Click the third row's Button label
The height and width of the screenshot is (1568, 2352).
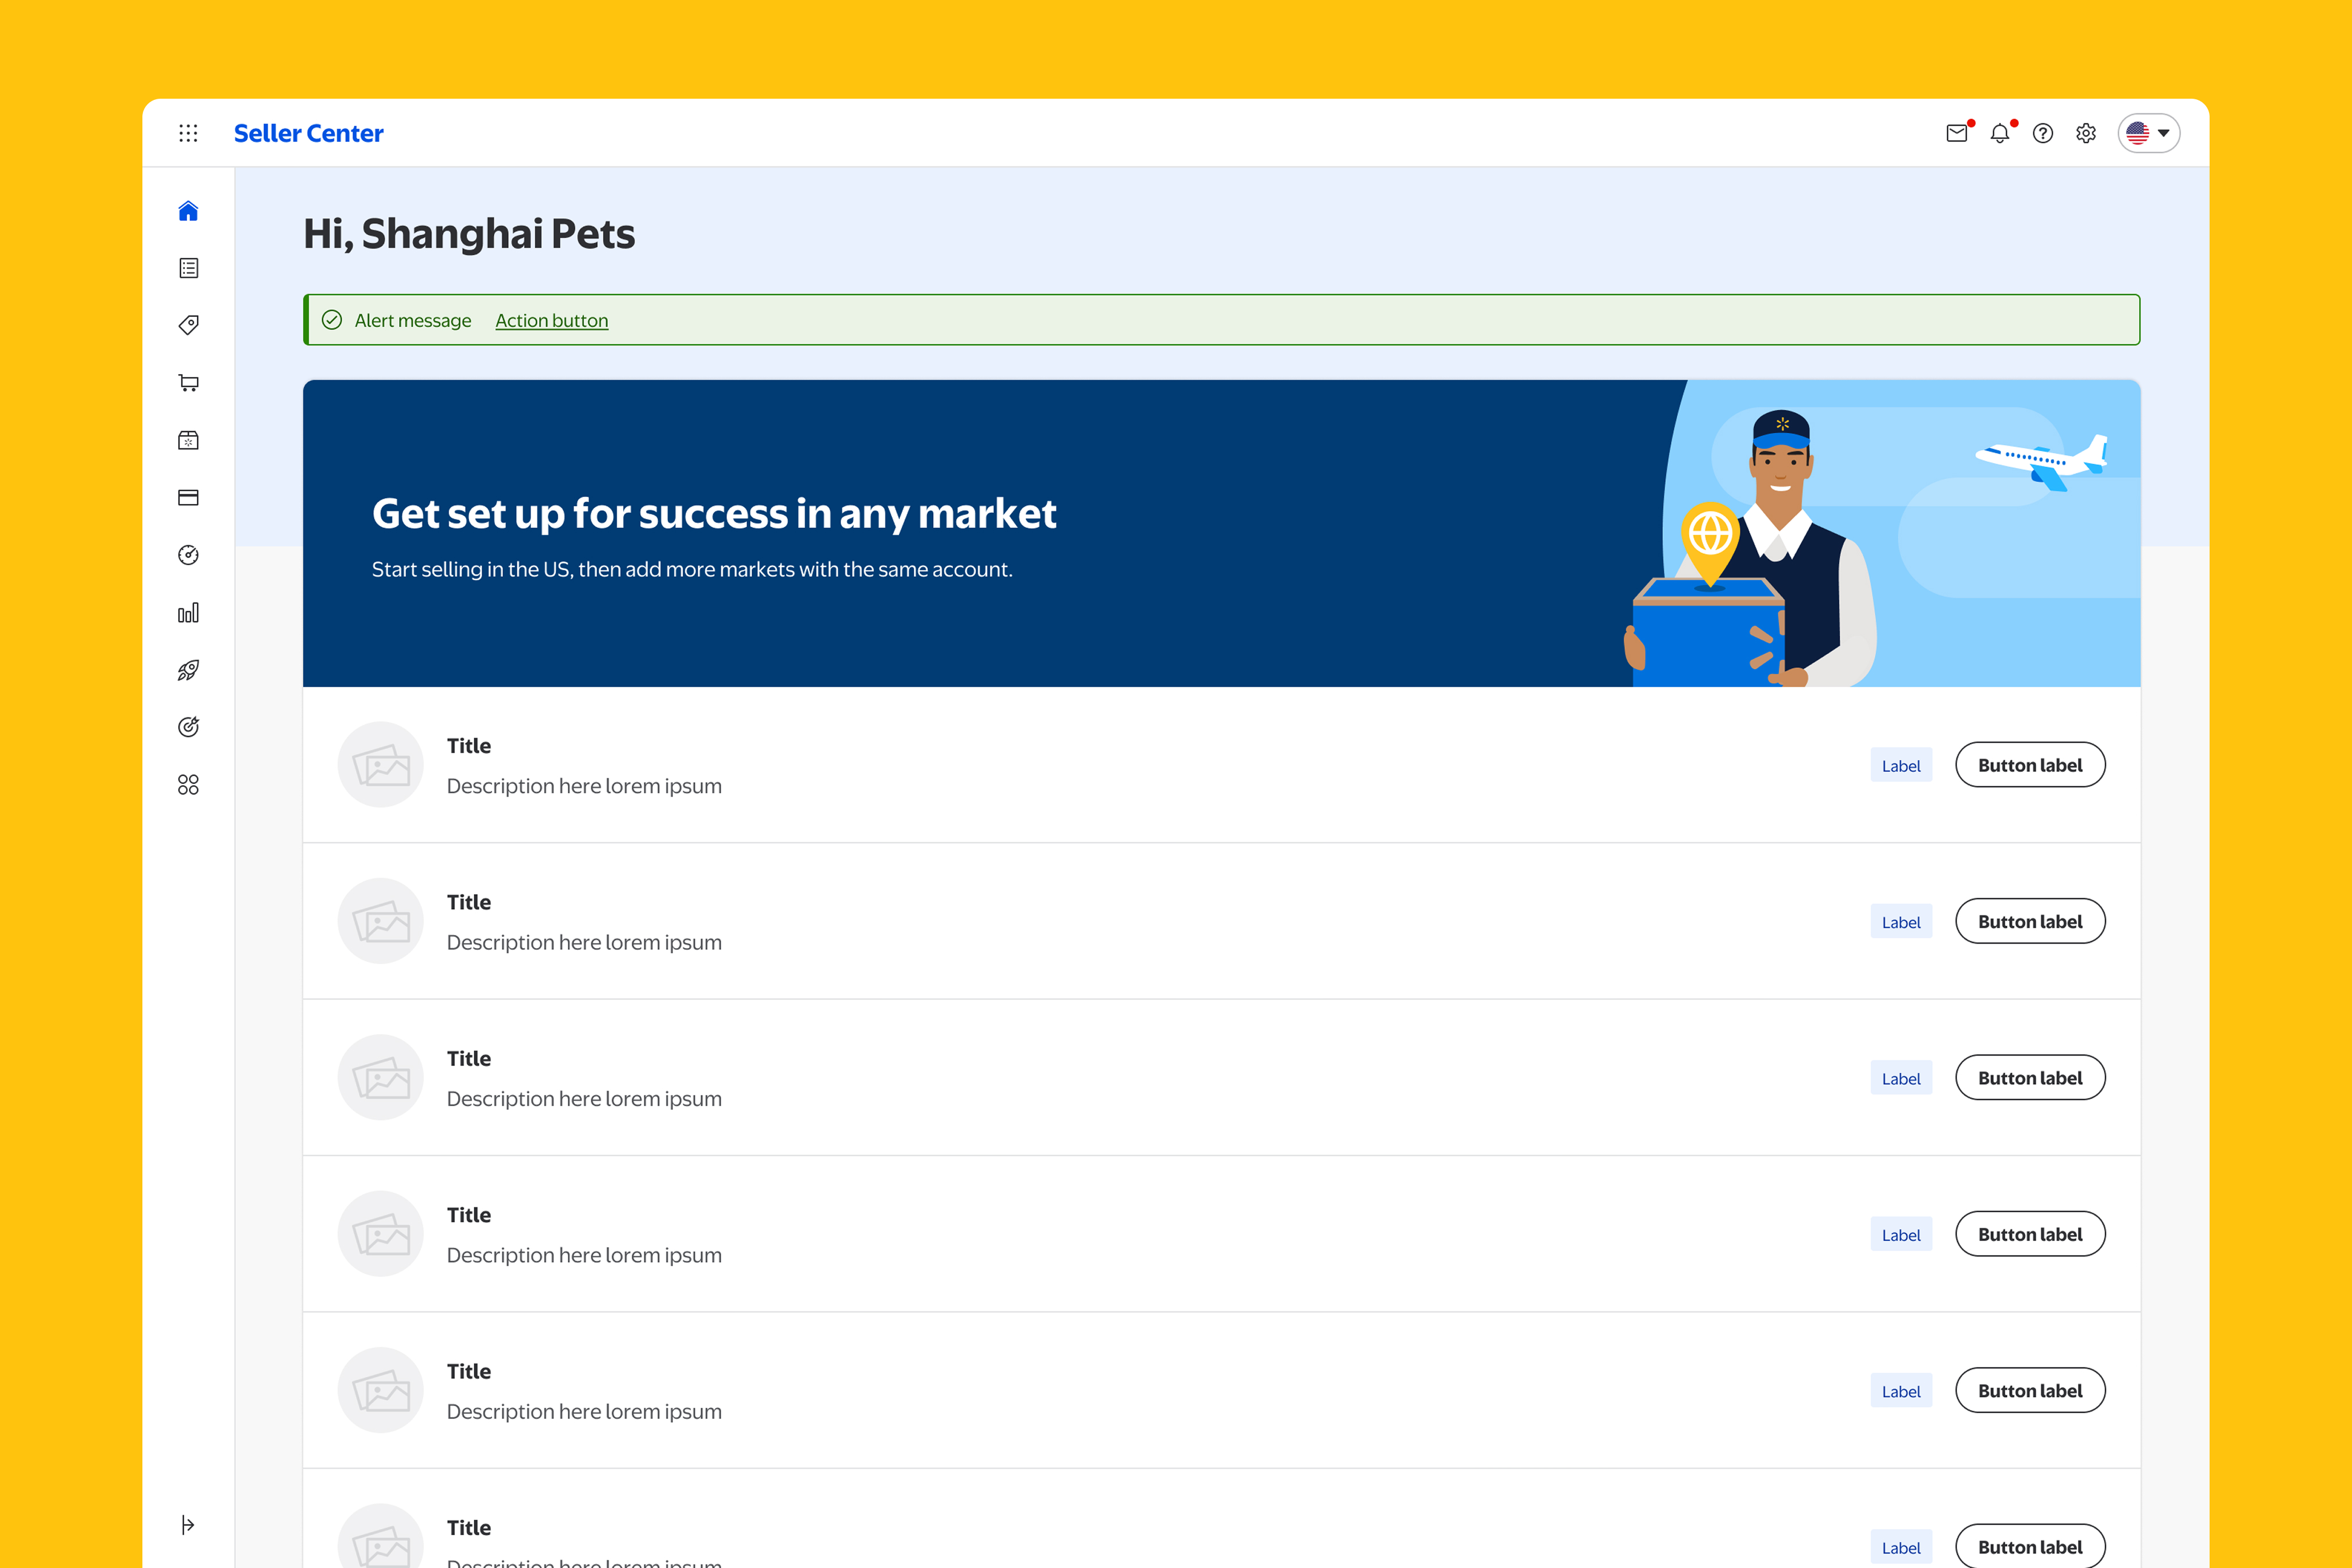click(2030, 1078)
